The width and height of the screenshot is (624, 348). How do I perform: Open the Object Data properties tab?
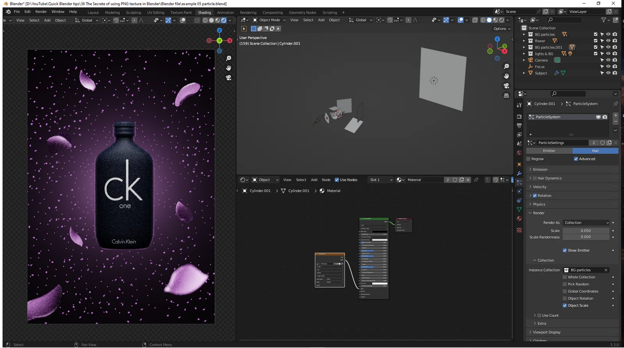519,210
